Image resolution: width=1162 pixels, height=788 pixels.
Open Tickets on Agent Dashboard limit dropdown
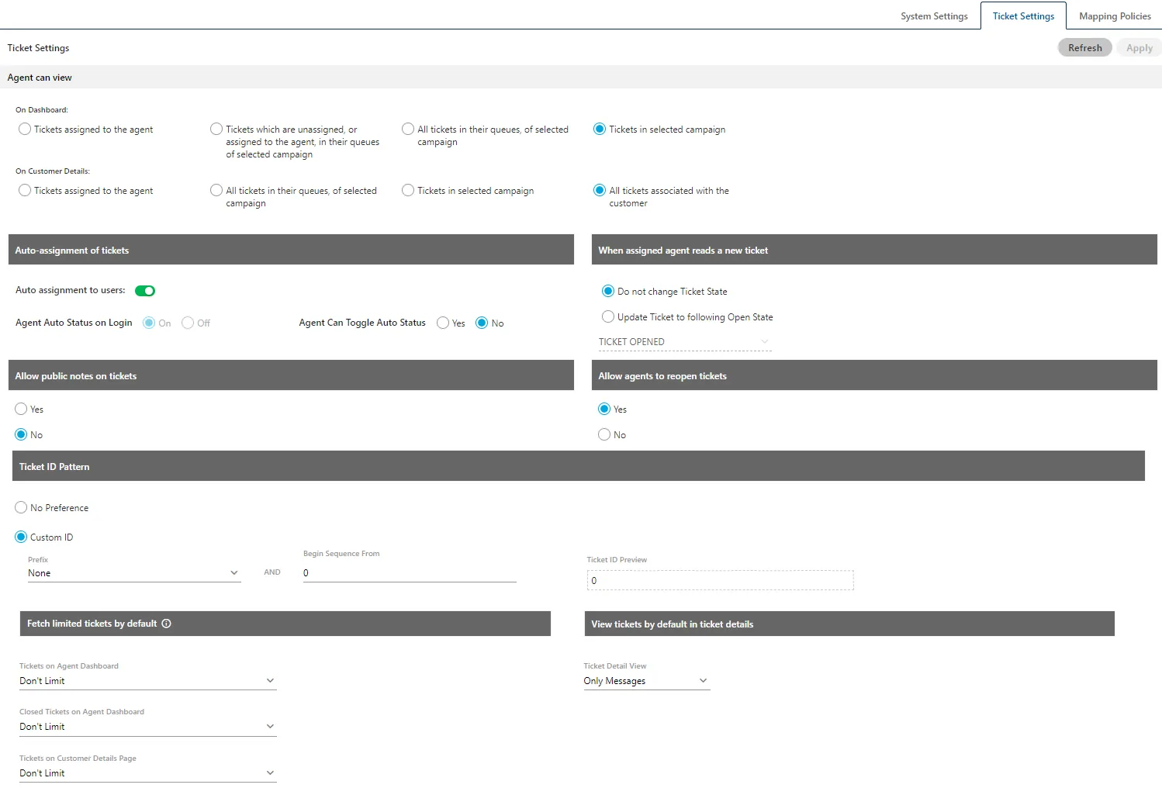coord(147,681)
